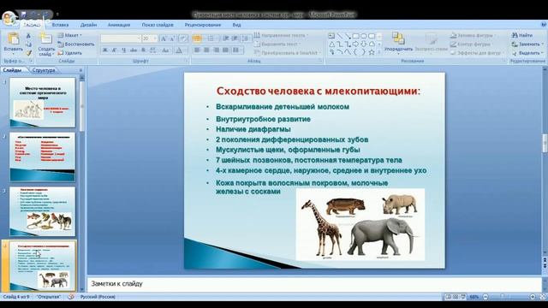
Task: Select the five-point star shape in the gallery
Action: tap(372, 52)
